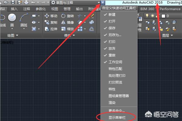The height and width of the screenshot is (121, 182).
Task: Click the layer freeze sun icon
Action: (x=152, y=16)
